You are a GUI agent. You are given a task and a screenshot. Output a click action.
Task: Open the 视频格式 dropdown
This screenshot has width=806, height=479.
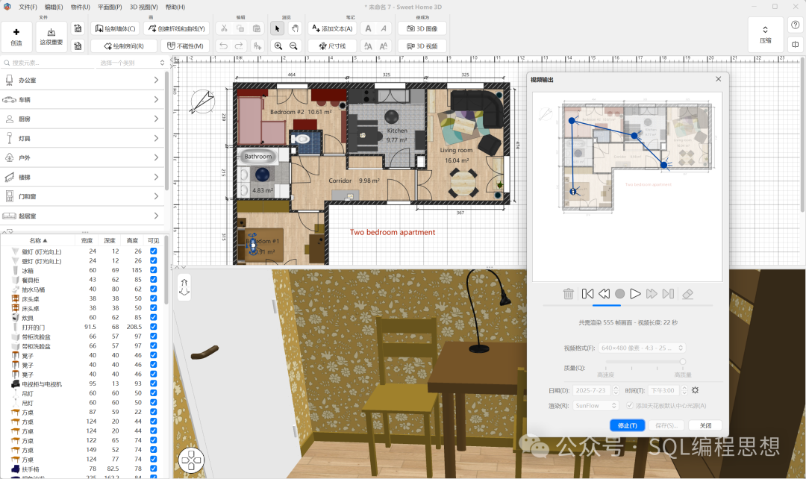point(642,348)
